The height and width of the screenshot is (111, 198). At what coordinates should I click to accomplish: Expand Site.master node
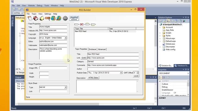pos(160,47)
